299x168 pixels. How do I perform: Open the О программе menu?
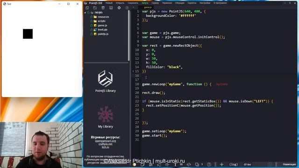point(220,3)
